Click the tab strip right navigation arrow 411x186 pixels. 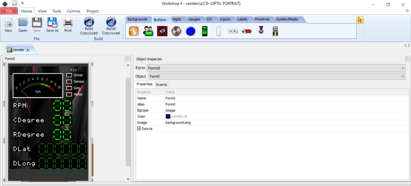pos(409,45)
